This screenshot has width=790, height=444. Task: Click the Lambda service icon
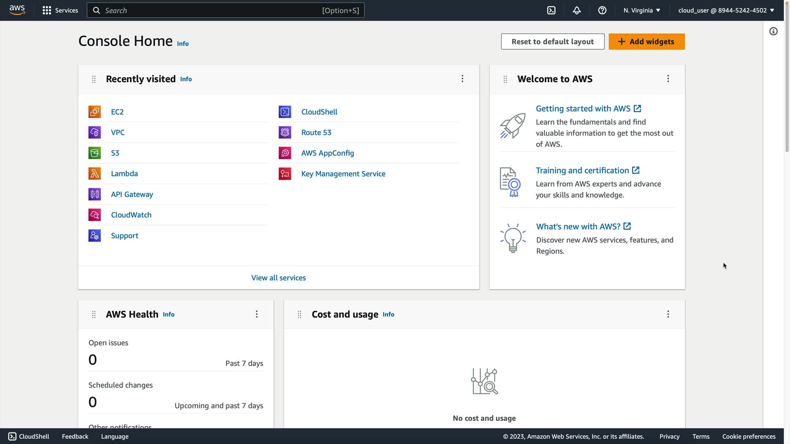(x=95, y=173)
